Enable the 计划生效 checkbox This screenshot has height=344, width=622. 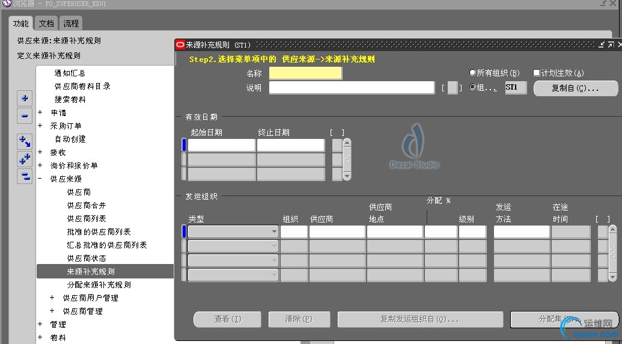[x=537, y=73]
